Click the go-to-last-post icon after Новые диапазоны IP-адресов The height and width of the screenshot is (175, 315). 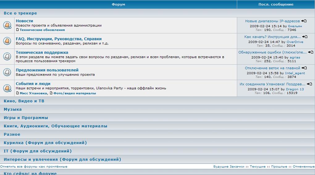304,21
